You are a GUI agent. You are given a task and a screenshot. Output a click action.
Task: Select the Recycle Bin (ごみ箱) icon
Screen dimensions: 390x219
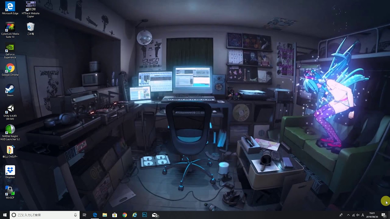(30, 29)
